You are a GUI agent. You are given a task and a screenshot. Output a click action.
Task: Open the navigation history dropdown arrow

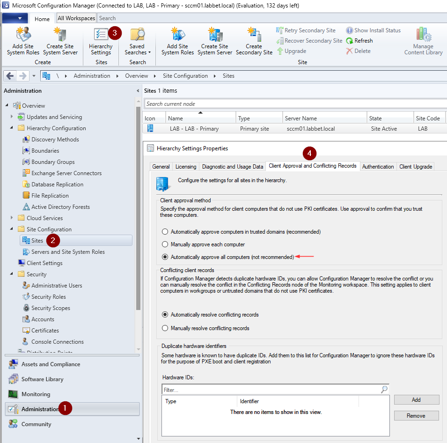tap(34, 76)
